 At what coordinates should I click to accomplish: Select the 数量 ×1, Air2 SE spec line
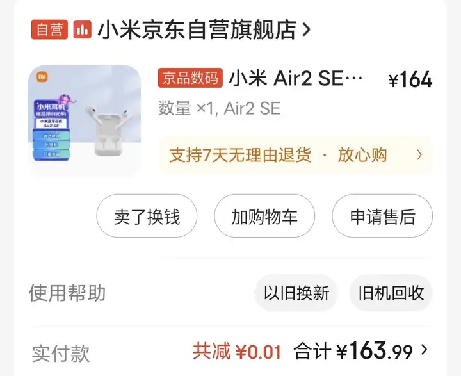220,108
